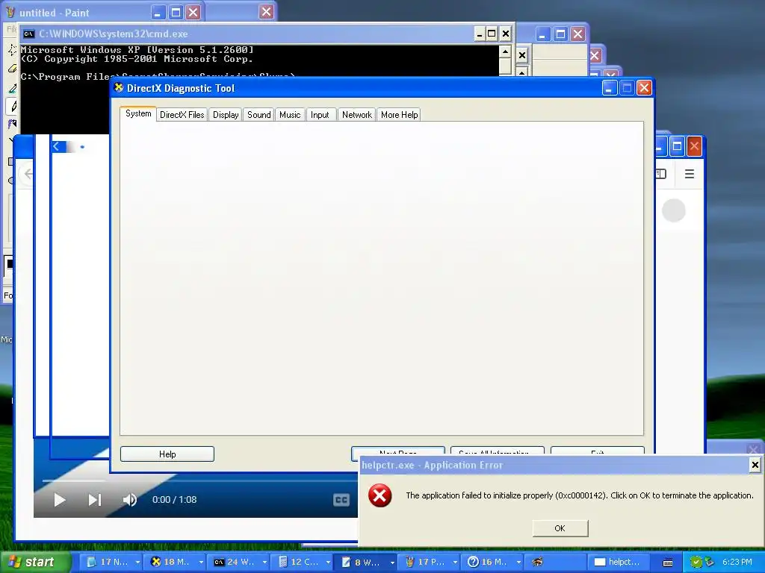Click the 0:00 / 1:08 video time display
Screen dimensions: 765x573
point(174,499)
